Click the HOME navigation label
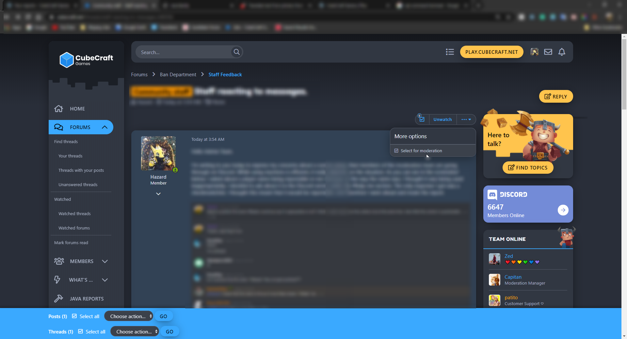 (x=77, y=109)
